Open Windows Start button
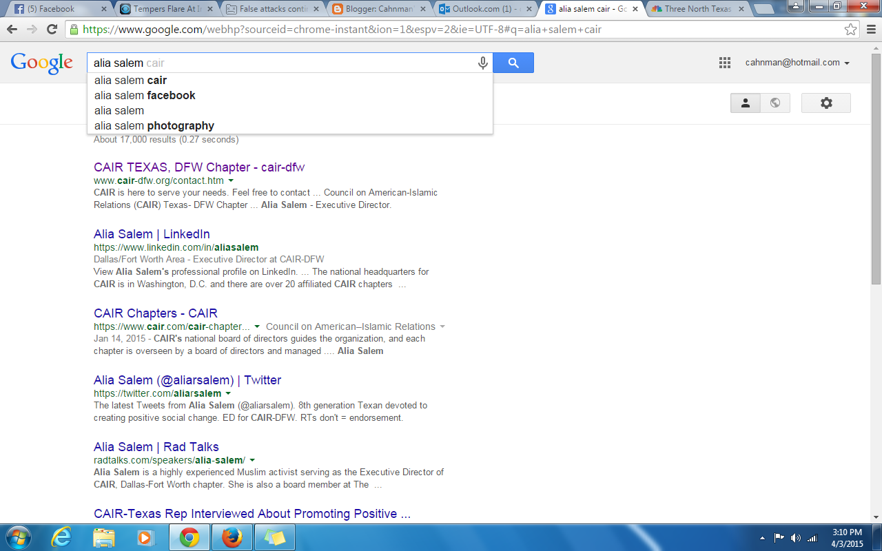Image resolution: width=882 pixels, height=551 pixels. 18,537
